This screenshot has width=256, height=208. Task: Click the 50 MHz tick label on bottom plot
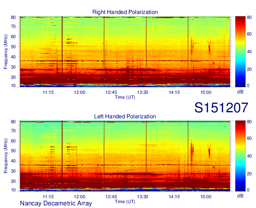tap(13, 151)
